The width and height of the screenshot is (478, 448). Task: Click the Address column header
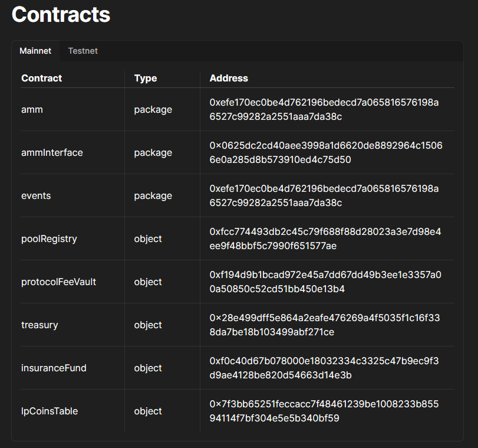[x=229, y=78]
